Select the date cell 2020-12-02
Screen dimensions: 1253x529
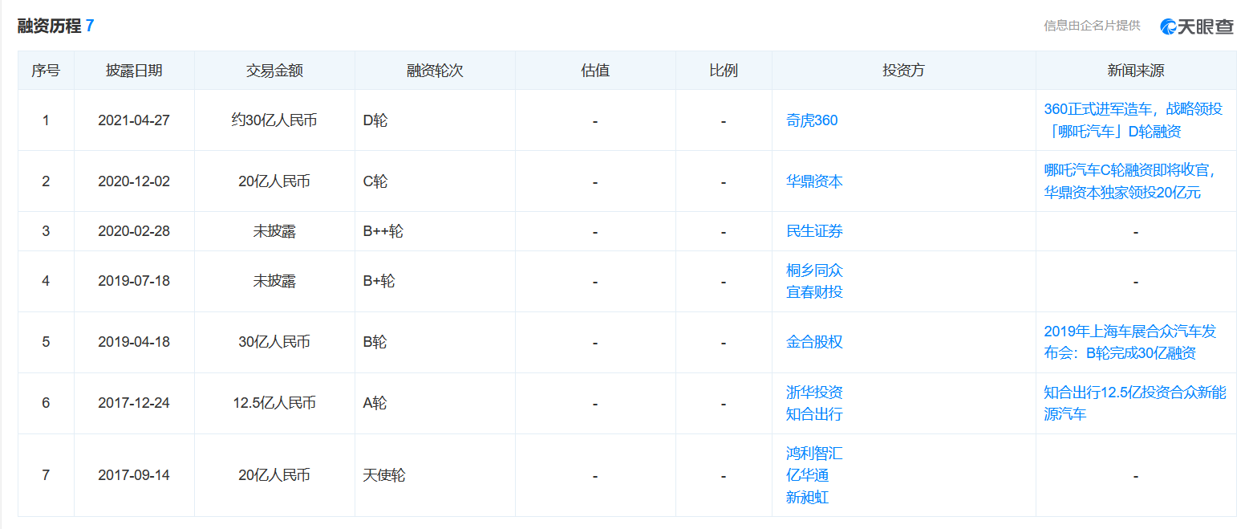click(x=134, y=181)
